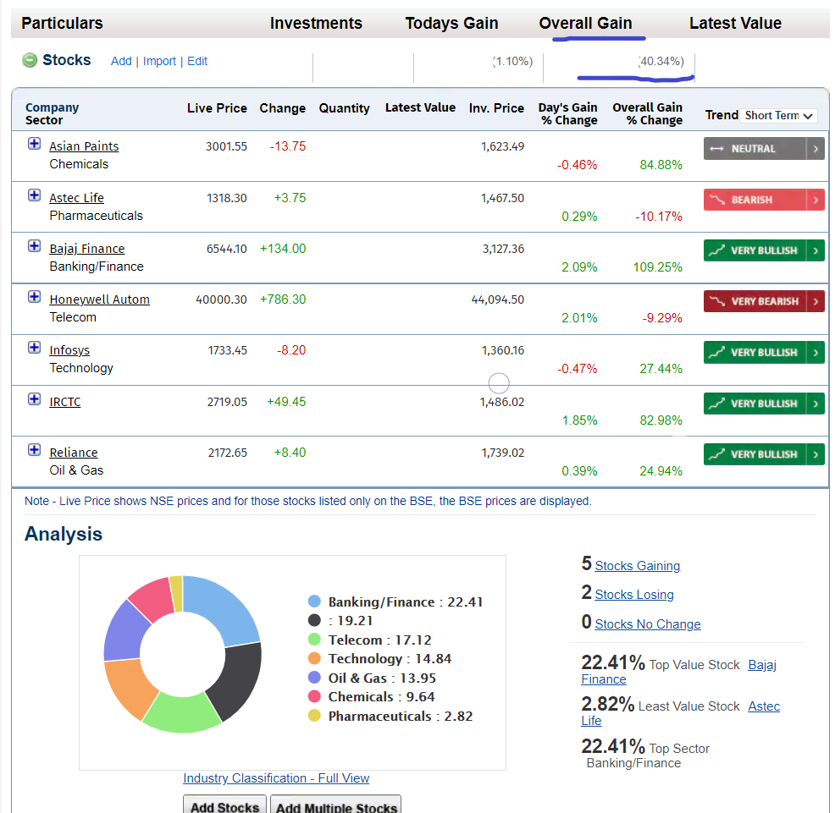835x813 pixels.
Task: Expand the Infosys row plus icon
Action: tap(34, 348)
